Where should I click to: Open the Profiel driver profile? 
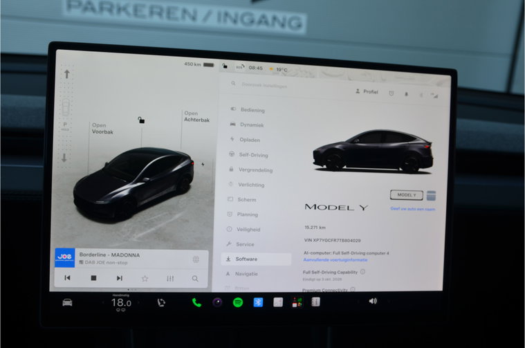click(x=367, y=91)
